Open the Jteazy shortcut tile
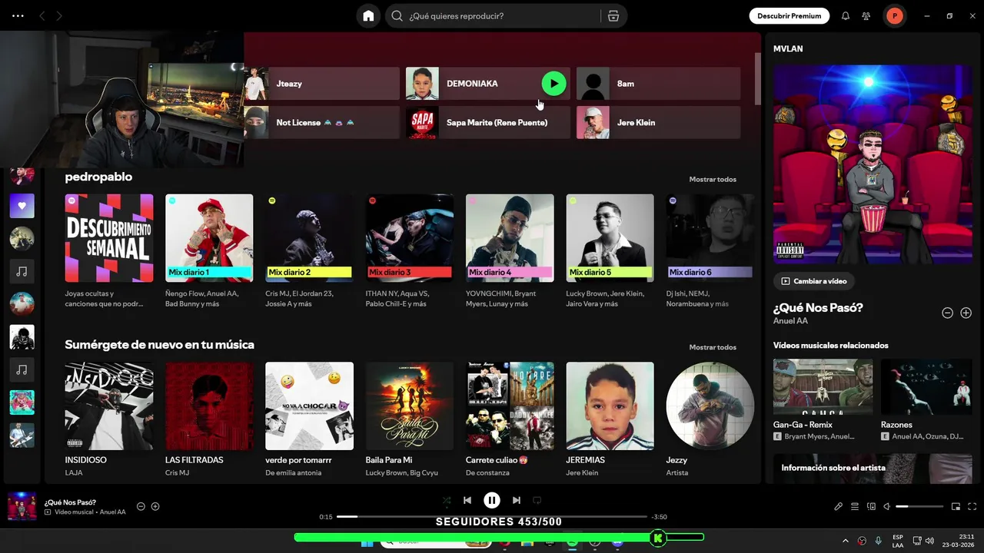The width and height of the screenshot is (984, 553). coord(322,84)
